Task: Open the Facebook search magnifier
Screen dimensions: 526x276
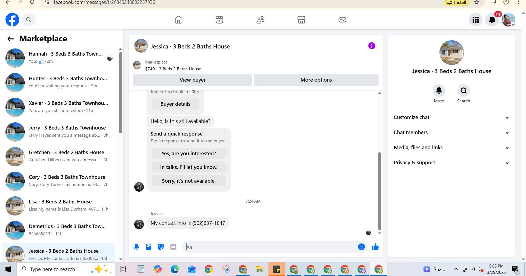Action: pos(29,20)
